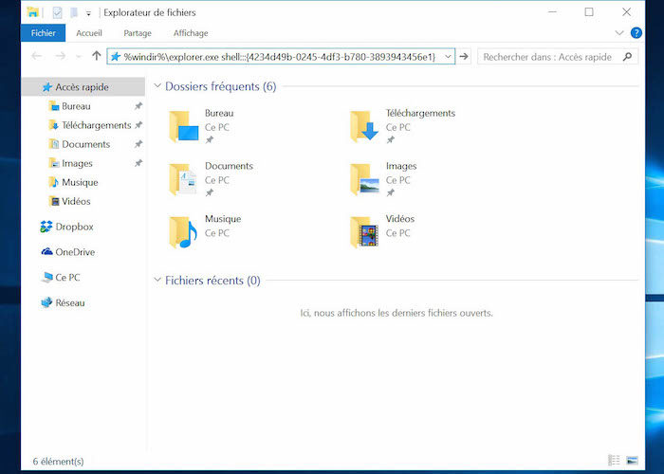The height and width of the screenshot is (474, 664).
Task: Switch to the Affichage tab
Action: 190,33
